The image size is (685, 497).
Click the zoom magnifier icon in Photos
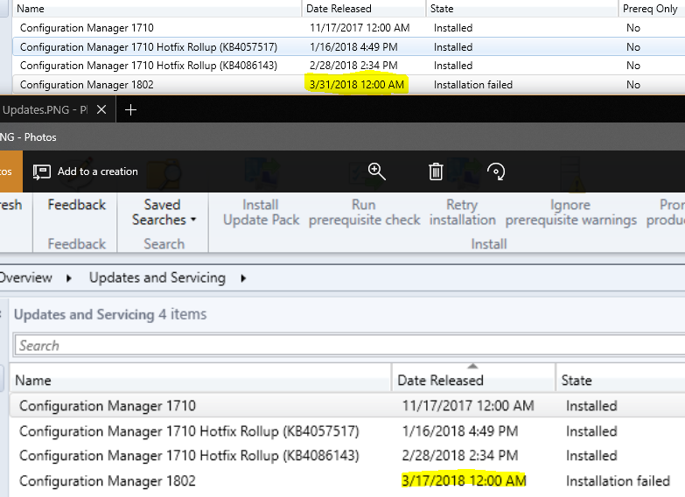(x=376, y=171)
